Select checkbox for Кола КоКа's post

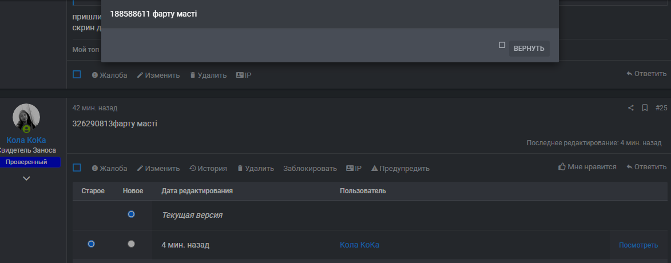[x=77, y=168]
